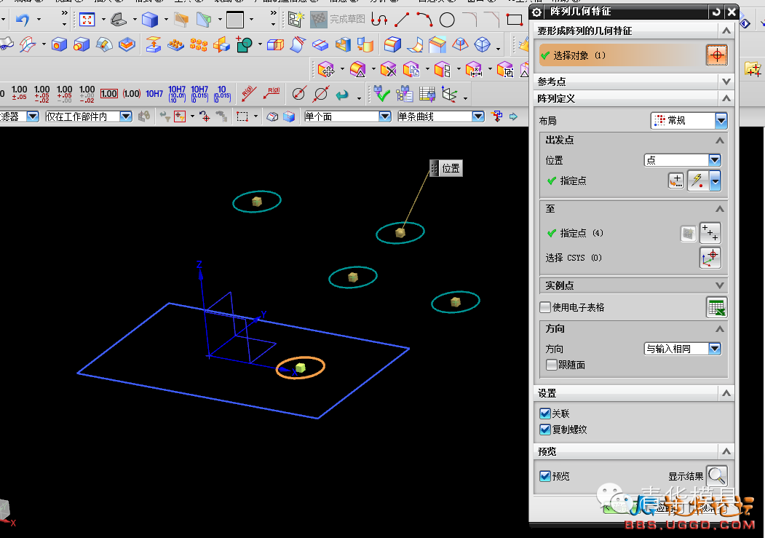
Task: Open the inferred point type dropdown arrow
Action: [716, 181]
